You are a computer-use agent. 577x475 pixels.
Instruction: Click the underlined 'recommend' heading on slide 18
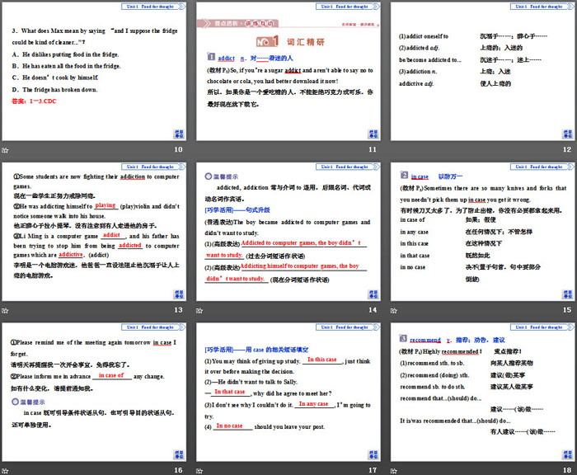point(425,339)
